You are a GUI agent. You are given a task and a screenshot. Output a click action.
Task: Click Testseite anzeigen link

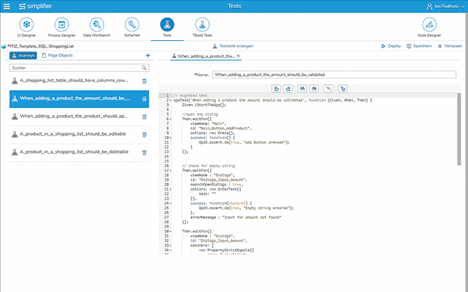(233, 46)
